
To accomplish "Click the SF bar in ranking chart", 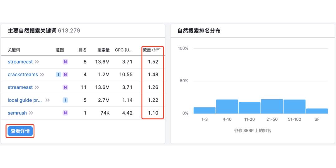I will pos(317,111).
